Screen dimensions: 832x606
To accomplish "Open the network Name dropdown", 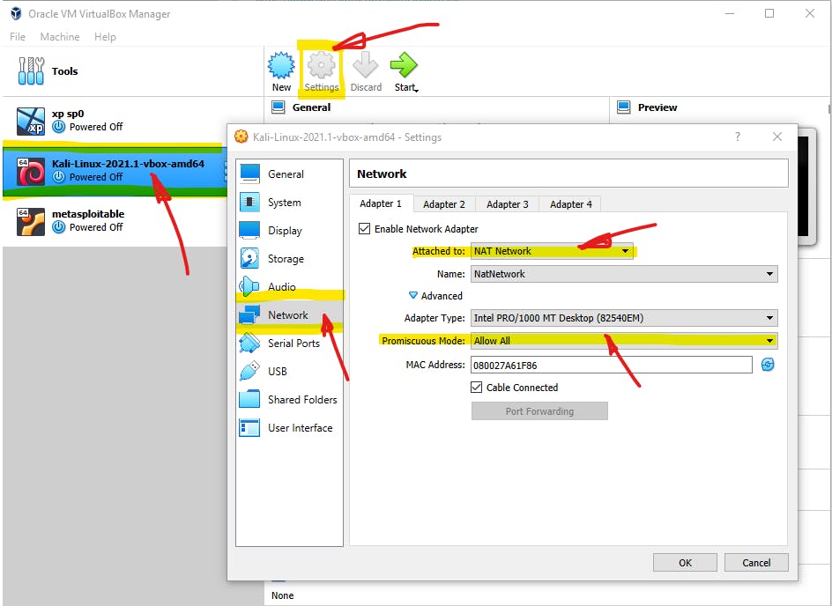I will coord(624,274).
